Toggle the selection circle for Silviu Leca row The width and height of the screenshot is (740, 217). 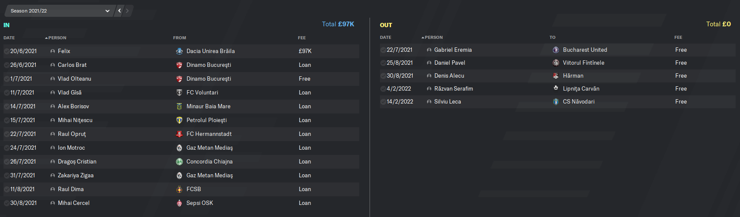(x=383, y=101)
